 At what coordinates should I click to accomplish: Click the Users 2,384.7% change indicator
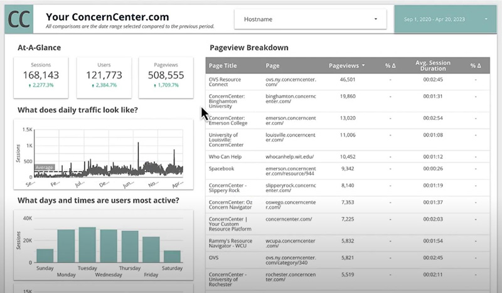click(104, 85)
